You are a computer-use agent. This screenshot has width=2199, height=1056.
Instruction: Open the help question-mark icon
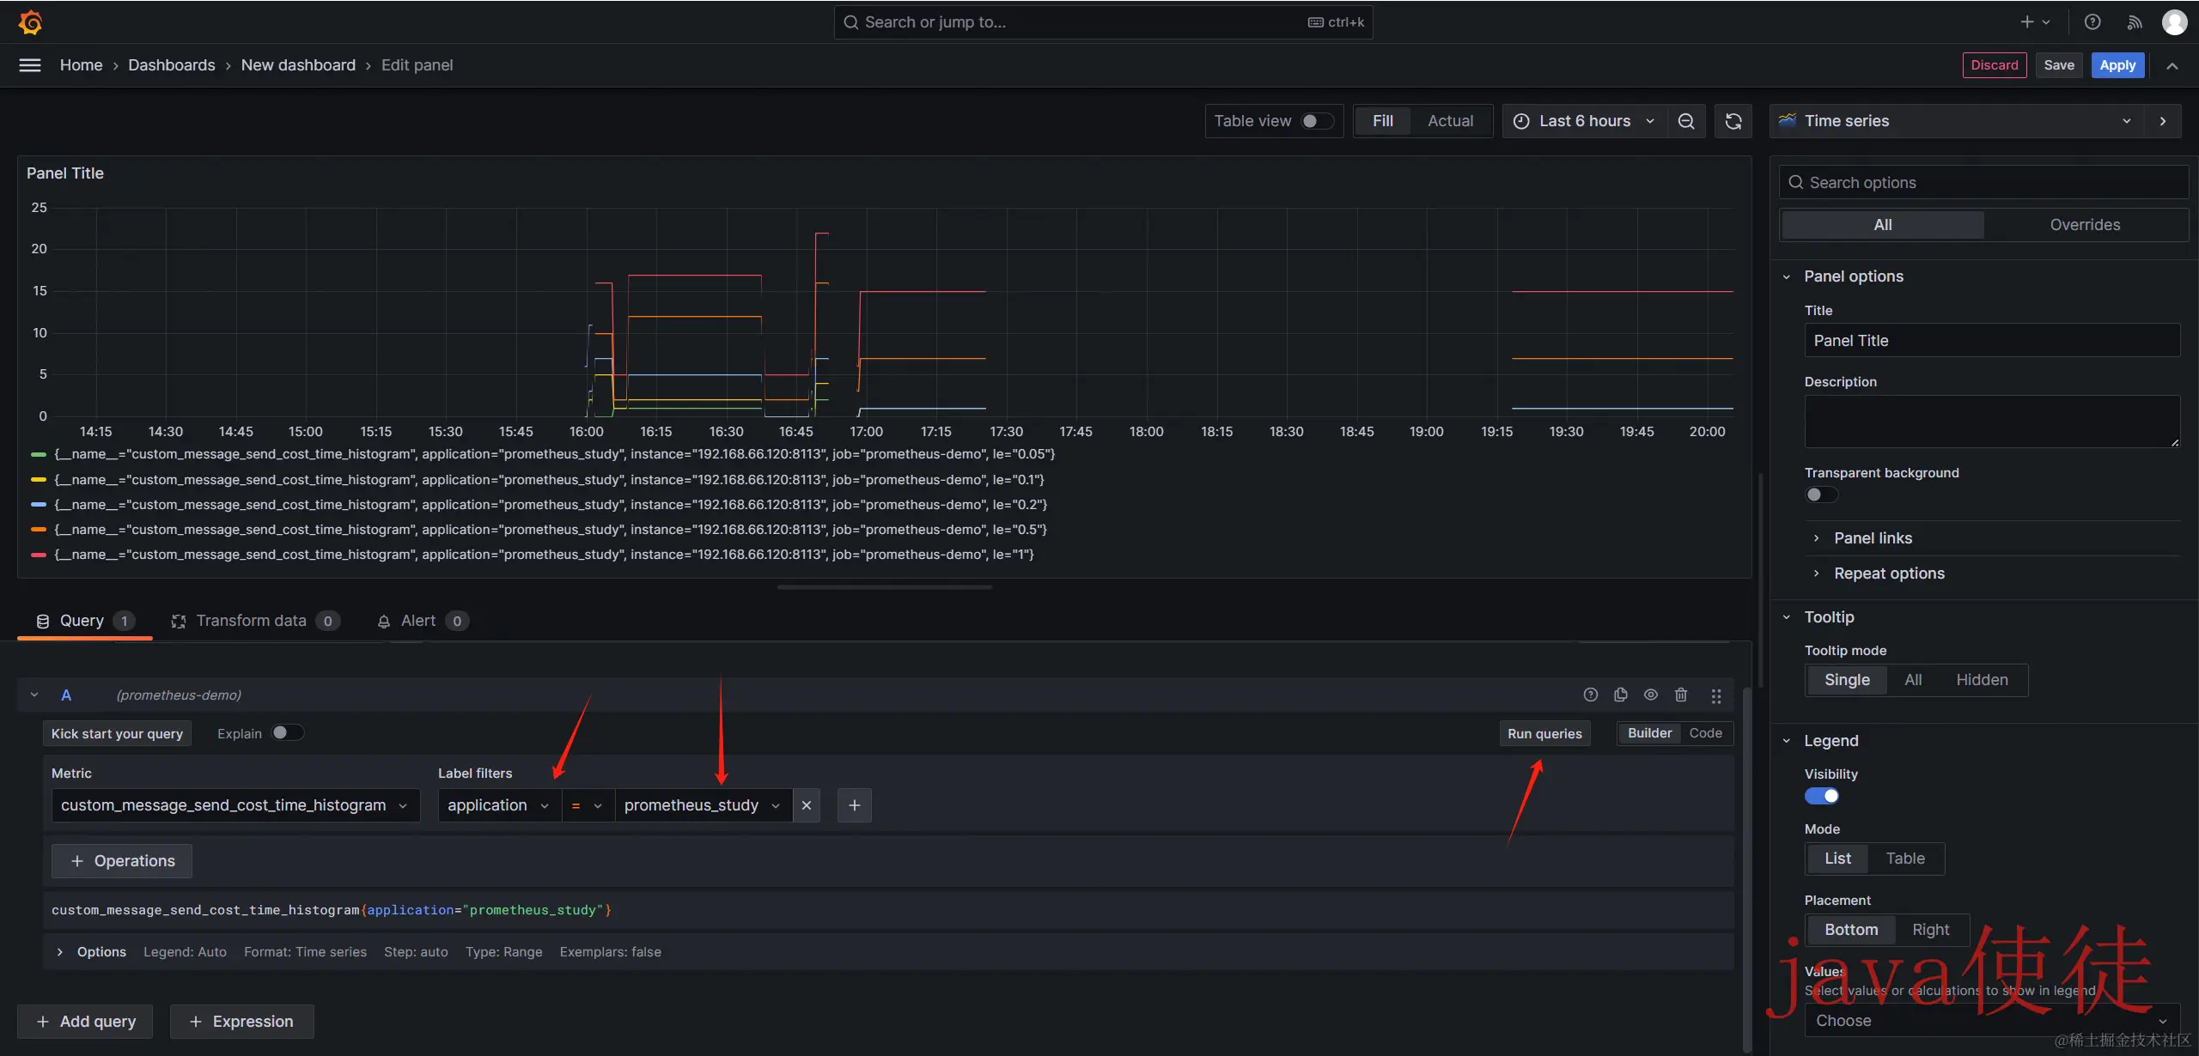point(2092,22)
